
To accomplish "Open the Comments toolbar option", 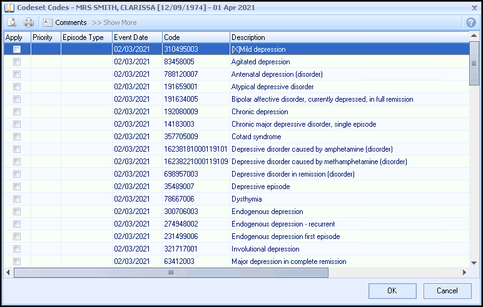I will click(65, 22).
